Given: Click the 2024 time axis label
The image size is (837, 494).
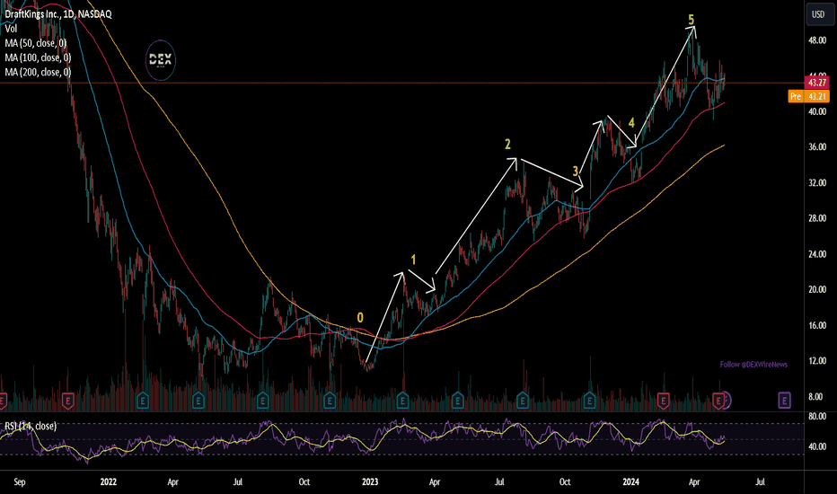Looking at the screenshot, I should point(631,481).
